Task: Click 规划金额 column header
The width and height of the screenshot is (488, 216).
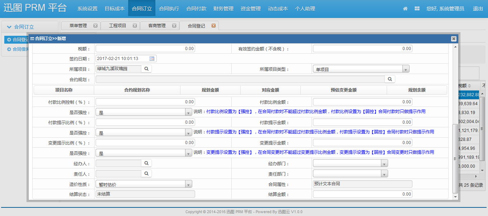Action: point(210,90)
